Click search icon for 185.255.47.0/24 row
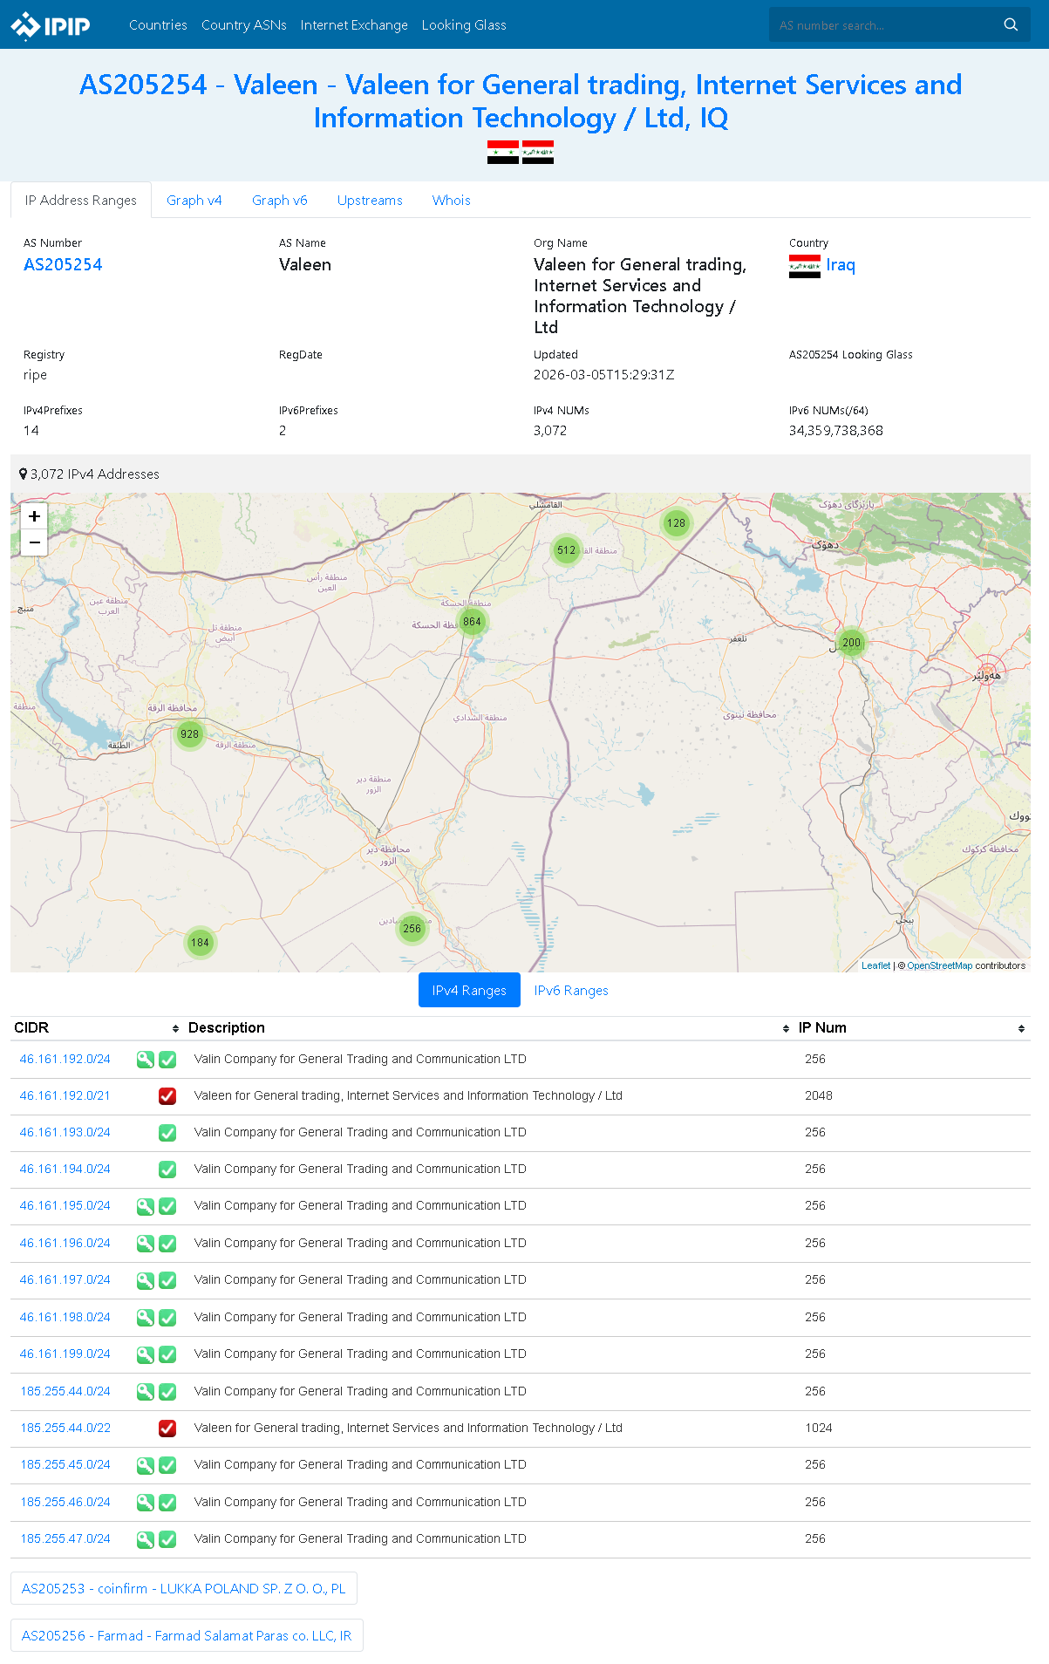Image resolution: width=1049 pixels, height=1664 pixels. 146,1539
